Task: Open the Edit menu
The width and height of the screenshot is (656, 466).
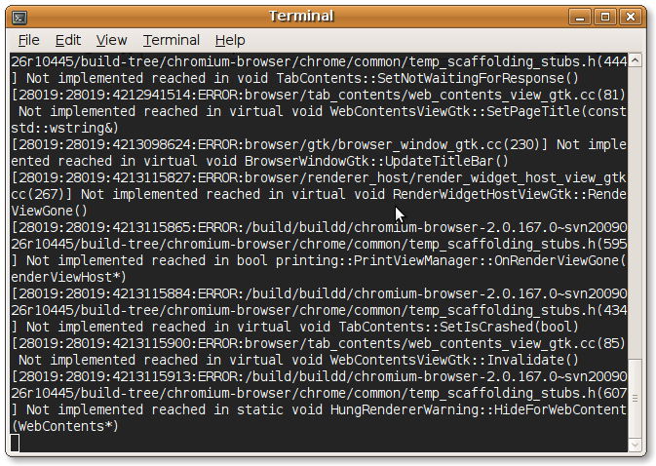Action: pos(68,40)
